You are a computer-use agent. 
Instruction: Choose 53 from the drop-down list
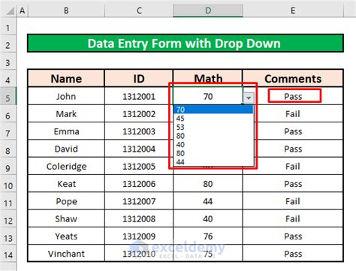coord(213,127)
